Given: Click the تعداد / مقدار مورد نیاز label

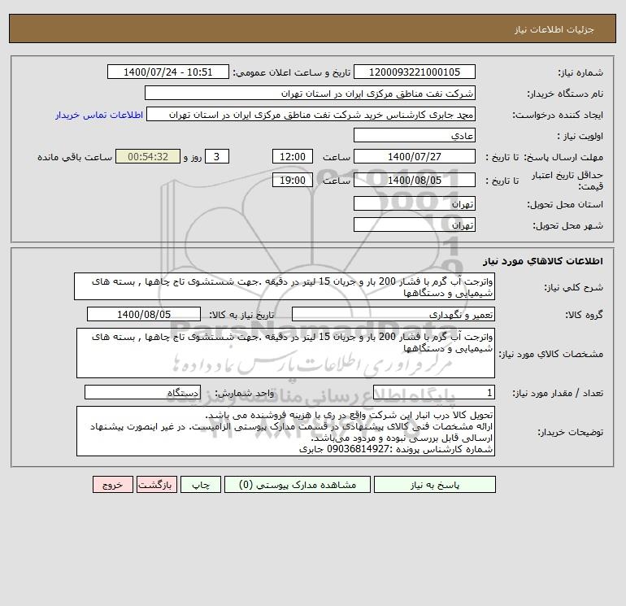Looking at the screenshot, I should (x=558, y=393).
